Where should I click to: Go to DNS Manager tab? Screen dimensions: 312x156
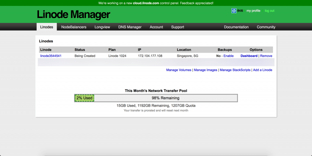[130, 27]
